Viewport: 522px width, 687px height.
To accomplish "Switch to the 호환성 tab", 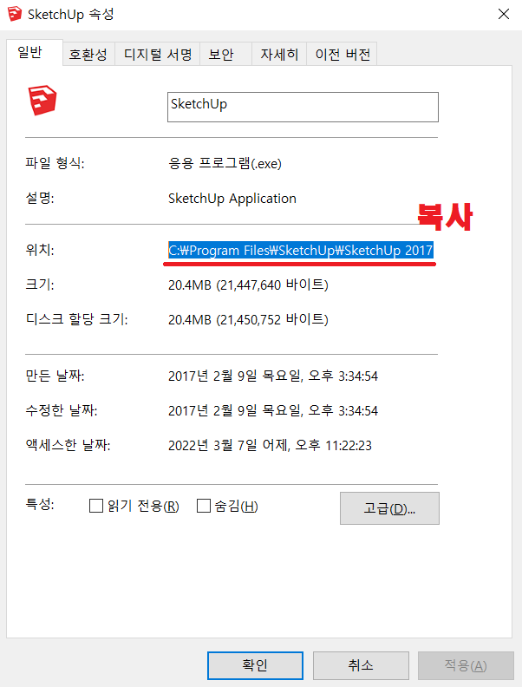I will coord(88,55).
